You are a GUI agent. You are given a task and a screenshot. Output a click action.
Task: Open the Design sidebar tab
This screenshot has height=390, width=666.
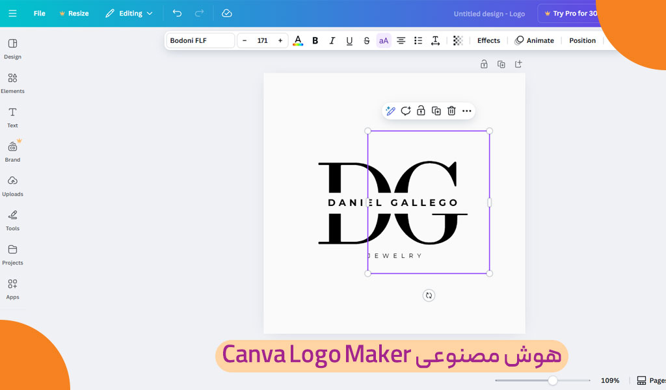[x=12, y=49]
